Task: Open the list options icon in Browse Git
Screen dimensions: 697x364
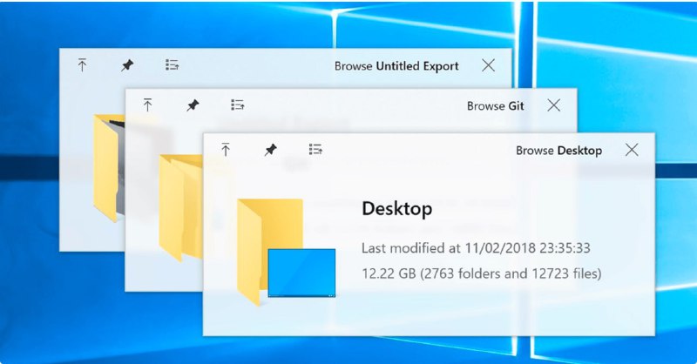Action: click(x=238, y=105)
